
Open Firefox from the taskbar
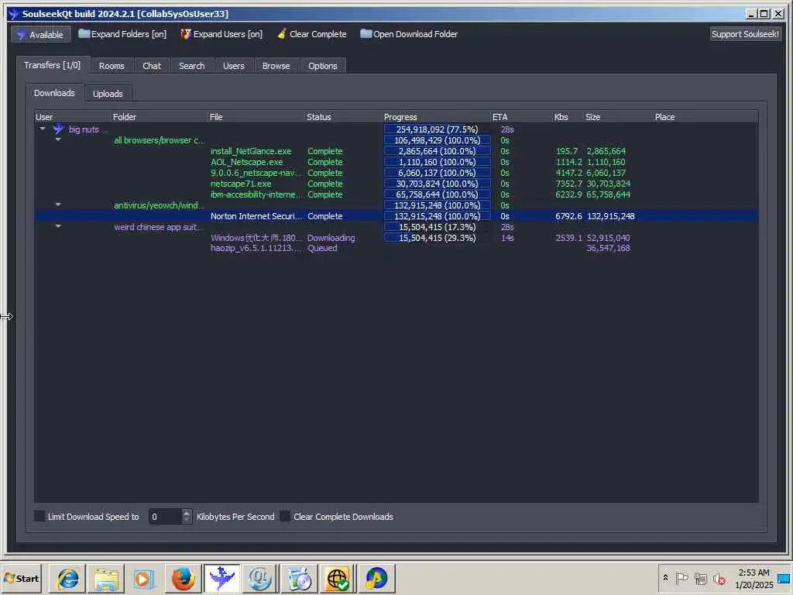(x=183, y=578)
